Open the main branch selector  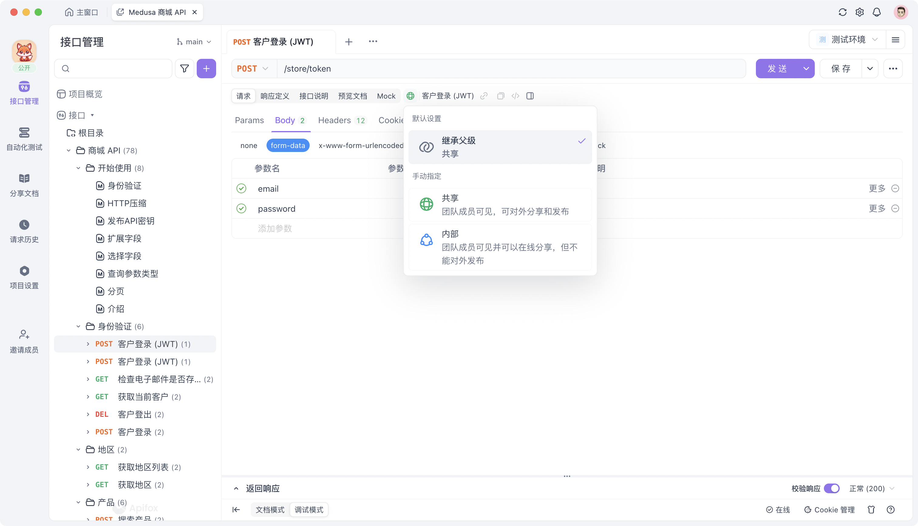tap(194, 41)
